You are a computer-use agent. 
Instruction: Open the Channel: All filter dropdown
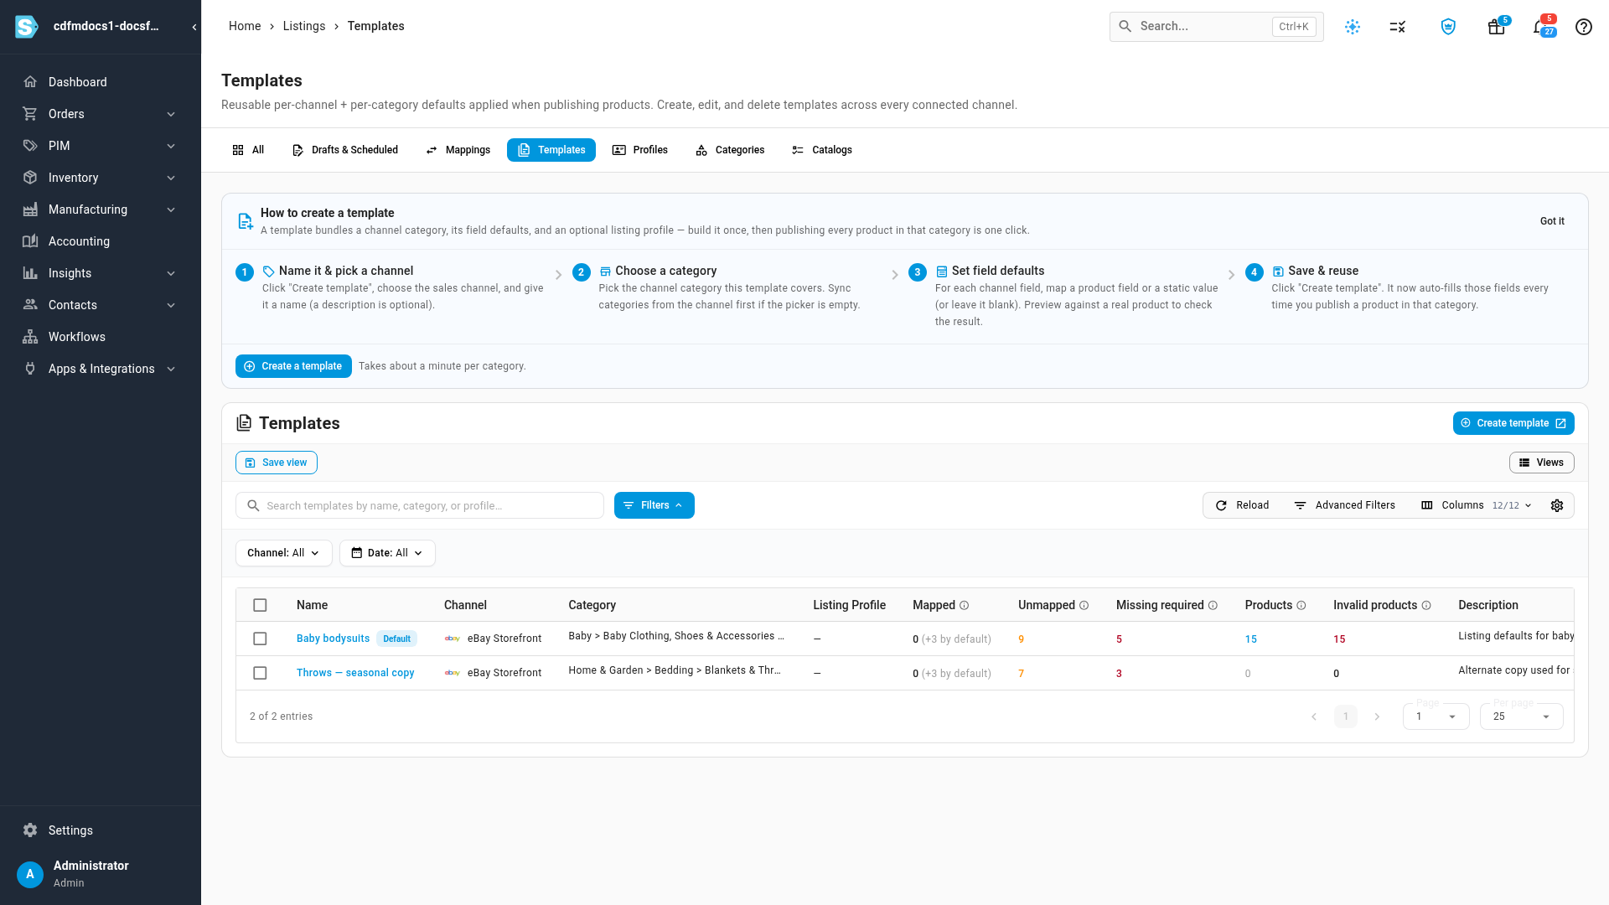(x=283, y=553)
